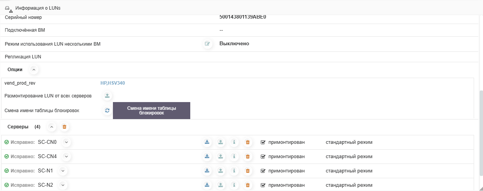Click unmount upload icon for SC-N2

220,185
